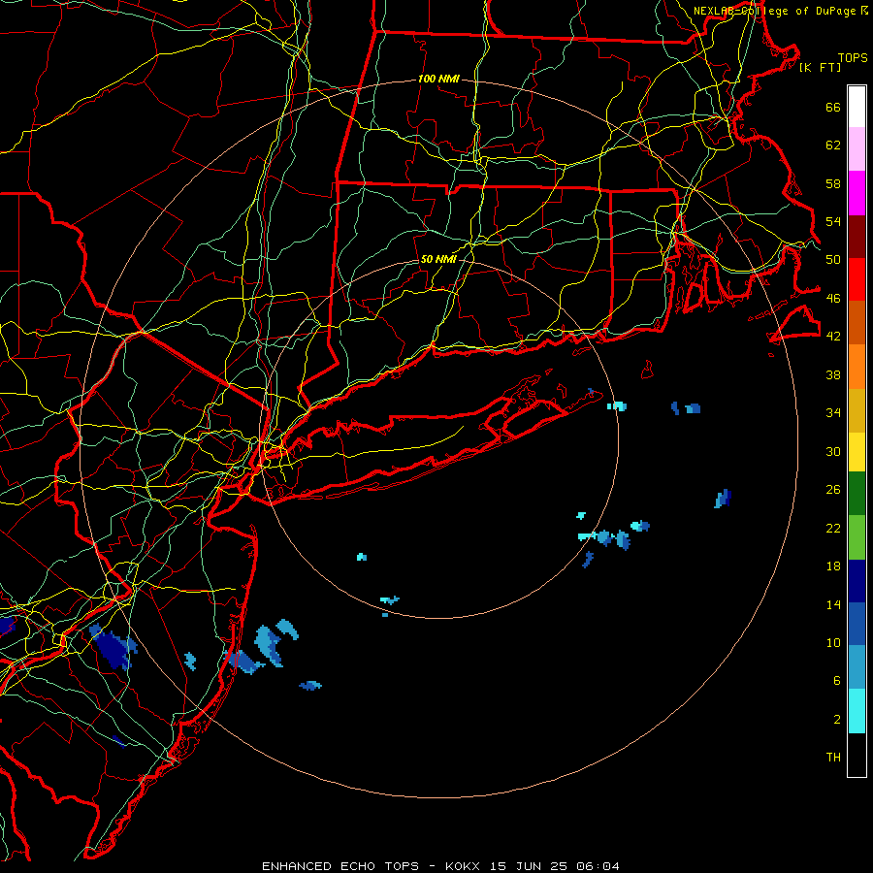Click the "TOPS" legend title

(x=853, y=58)
